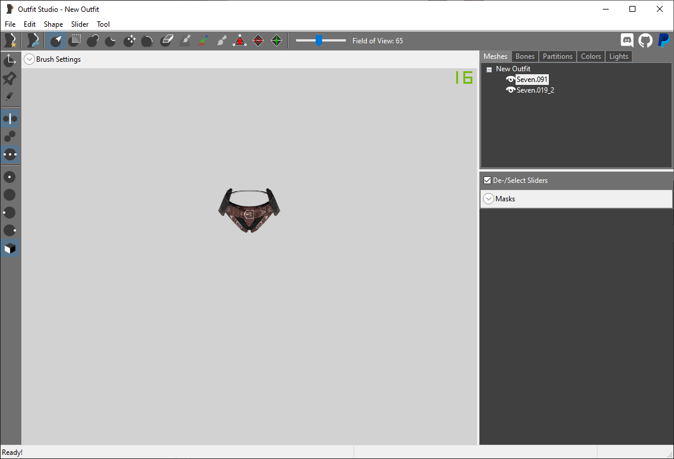The height and width of the screenshot is (459, 674).
Task: Expand the Brush Settings panel
Action: pyautogui.click(x=29, y=59)
